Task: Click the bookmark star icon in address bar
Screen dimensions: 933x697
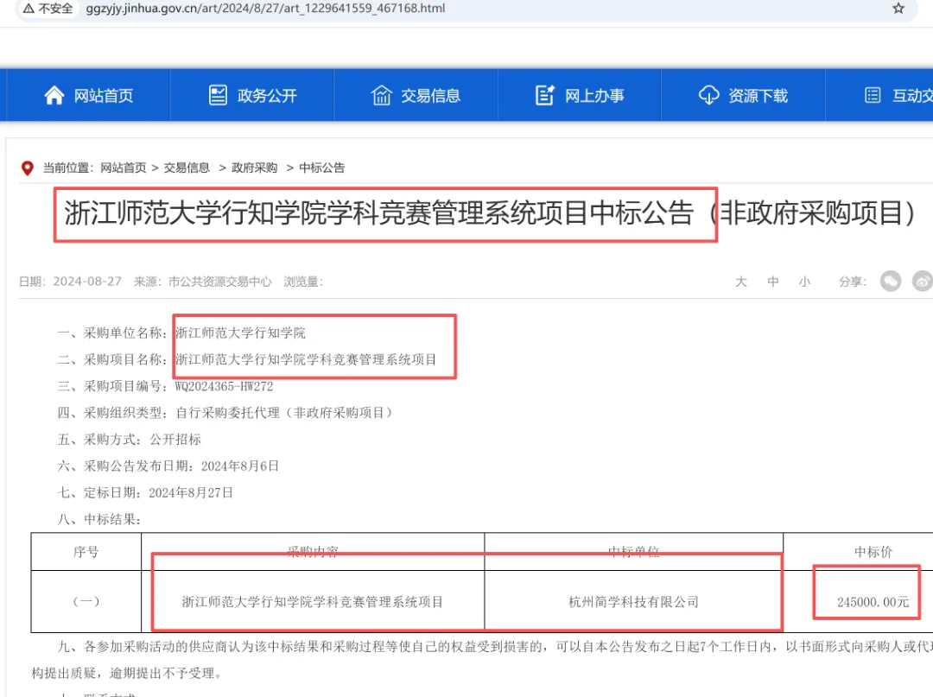Action: [898, 9]
